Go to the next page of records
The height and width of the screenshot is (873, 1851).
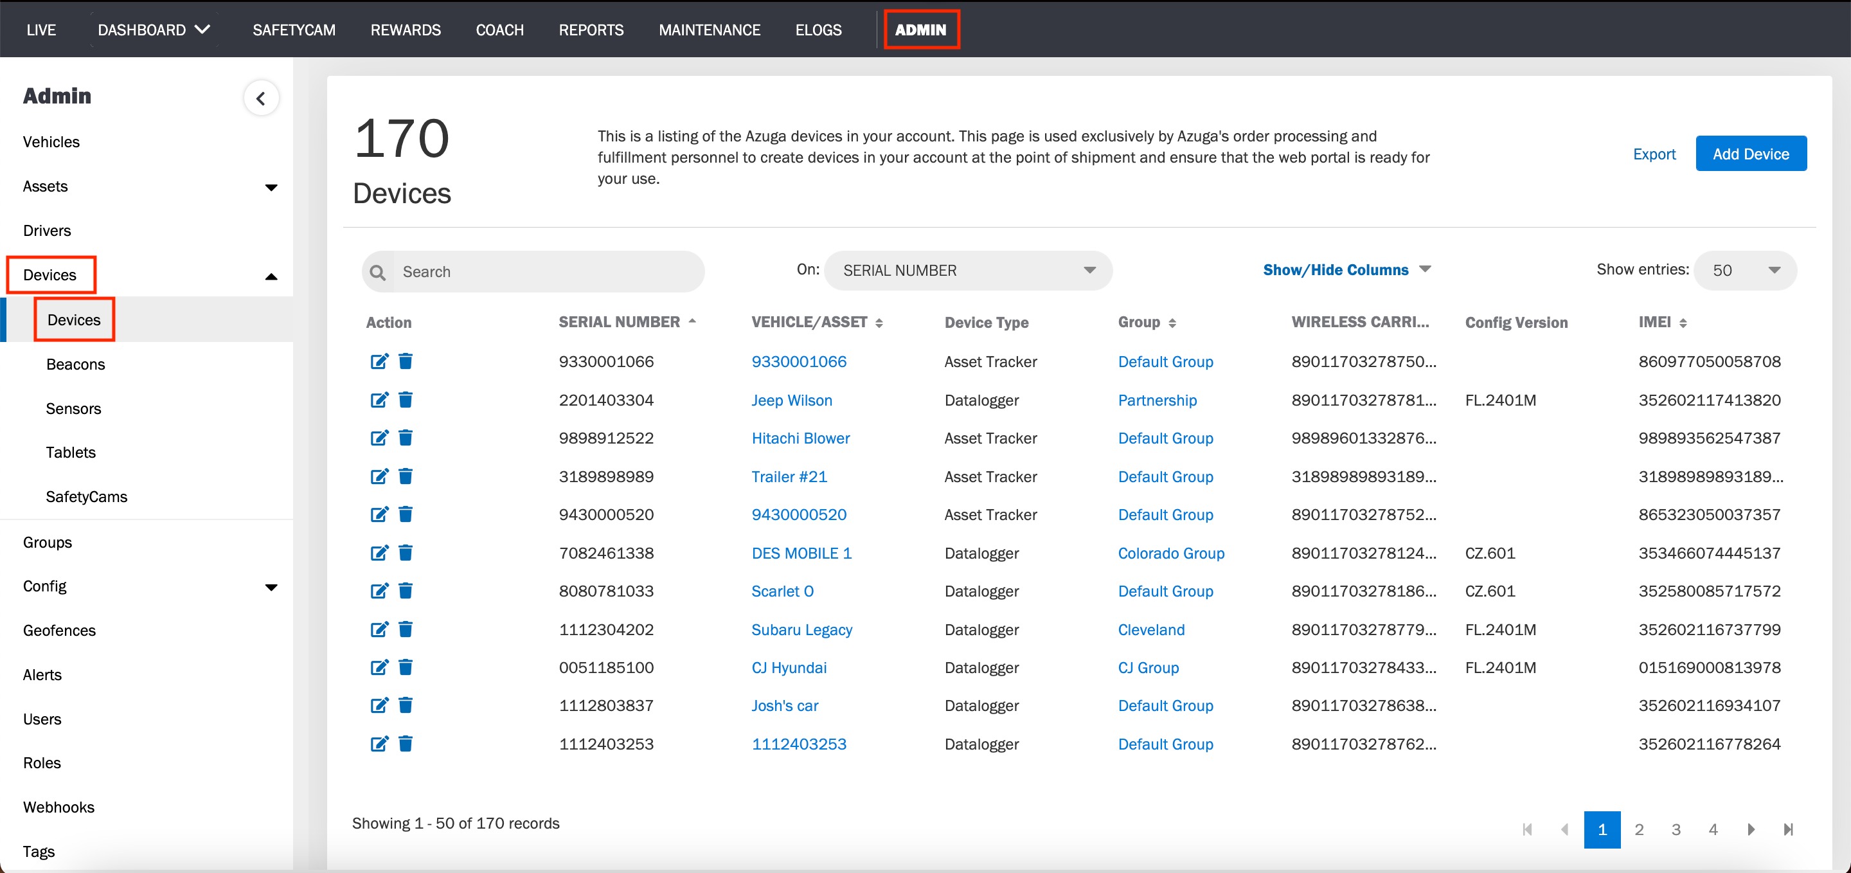click(1751, 830)
